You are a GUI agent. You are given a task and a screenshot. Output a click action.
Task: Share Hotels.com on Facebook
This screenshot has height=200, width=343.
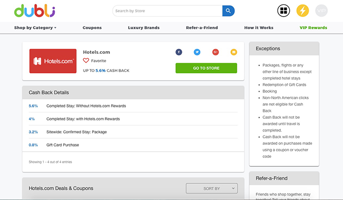[179, 52]
